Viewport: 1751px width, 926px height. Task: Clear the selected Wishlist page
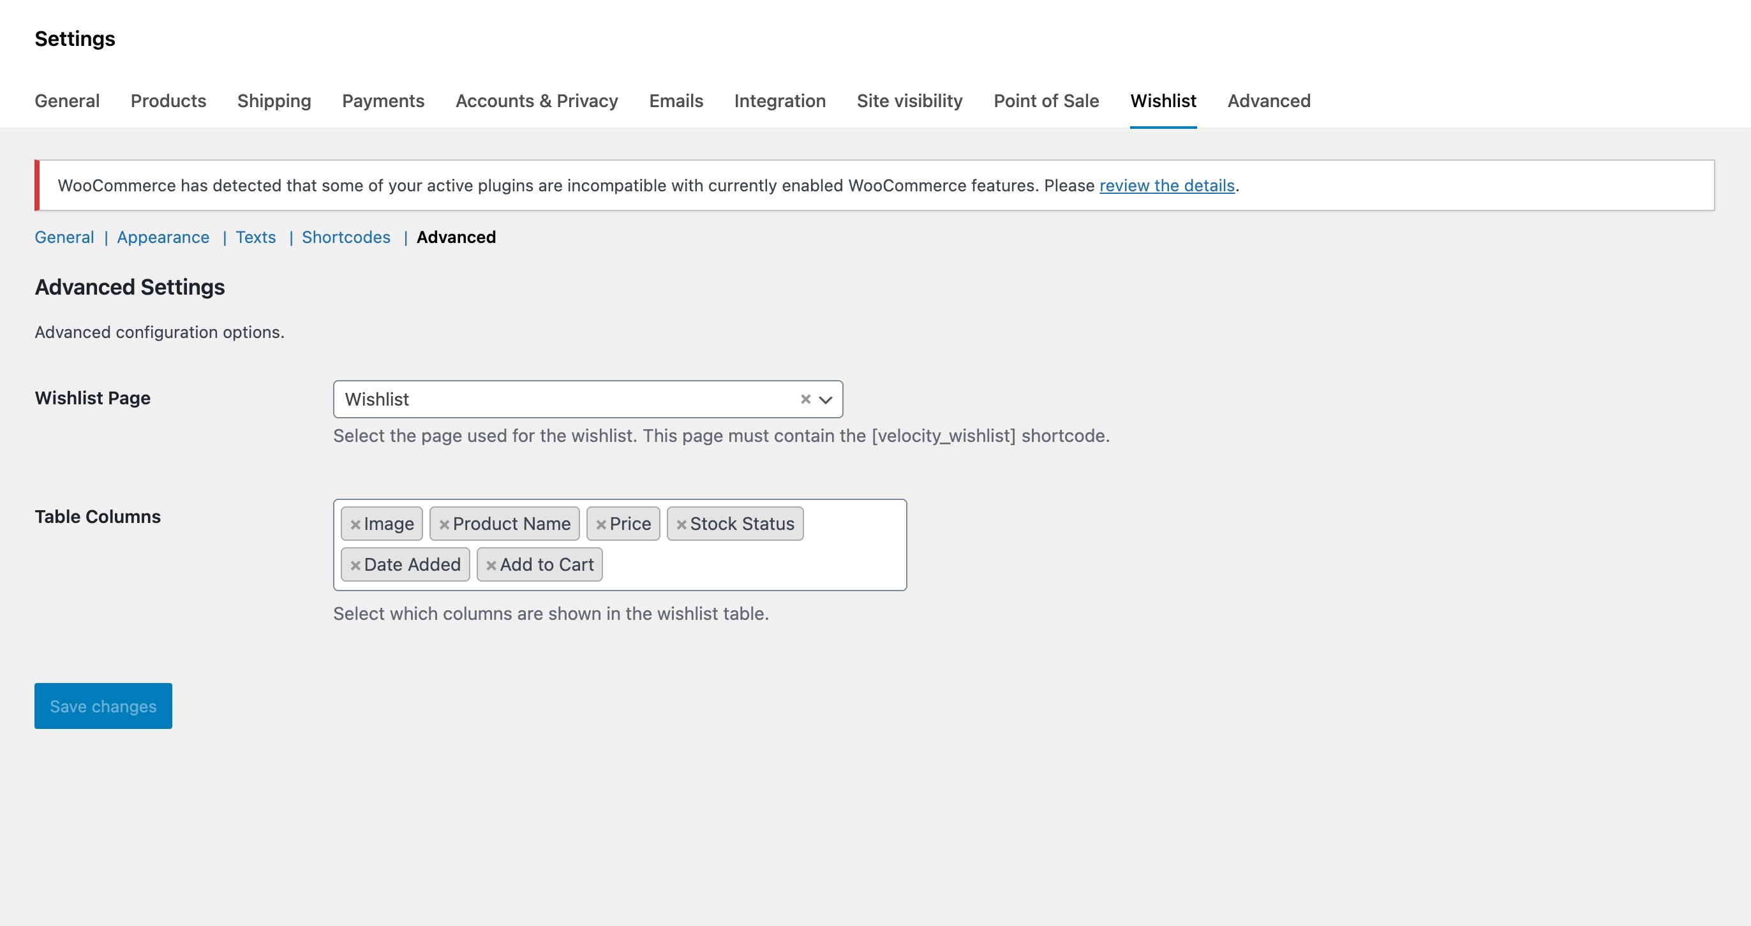(x=805, y=399)
